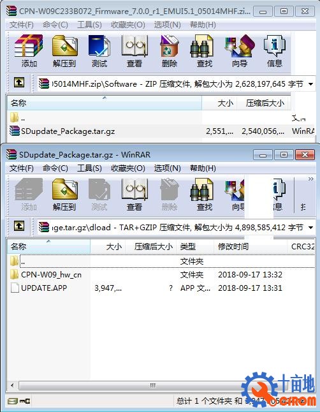
Task: Open 收藏夹(O) menu in SDupdate_Package window
Action: (128, 168)
